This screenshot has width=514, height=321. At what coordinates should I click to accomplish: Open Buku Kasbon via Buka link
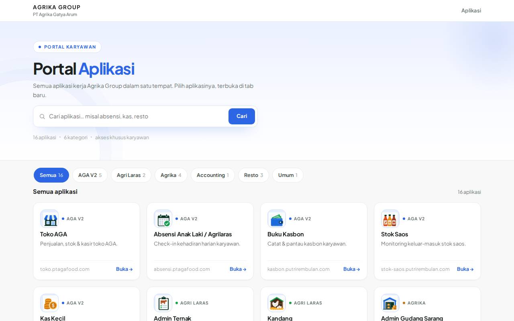coord(352,269)
